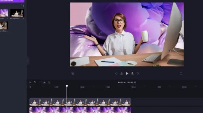Skip forward five seconds in preview

click(132, 73)
